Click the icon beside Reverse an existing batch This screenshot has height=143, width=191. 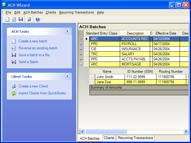pos(14,48)
